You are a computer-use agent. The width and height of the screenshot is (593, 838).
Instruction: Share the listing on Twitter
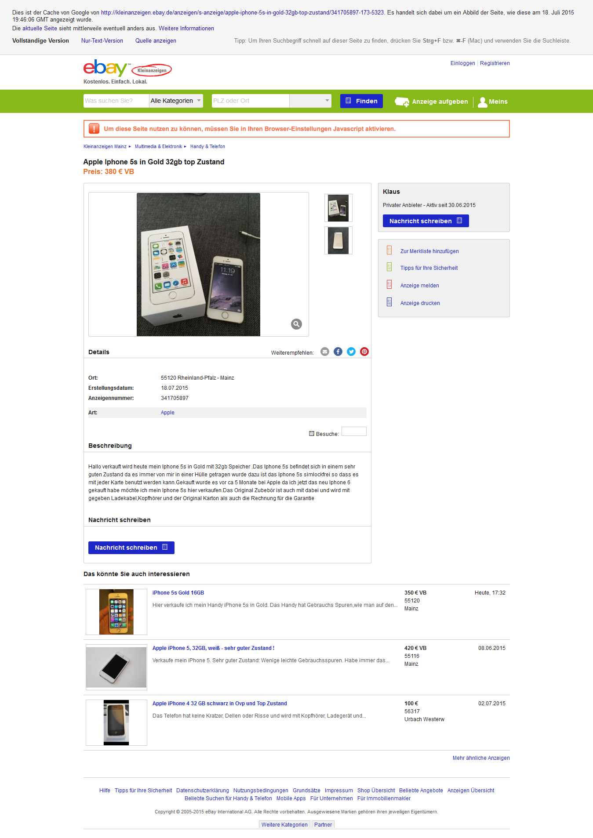pyautogui.click(x=351, y=352)
